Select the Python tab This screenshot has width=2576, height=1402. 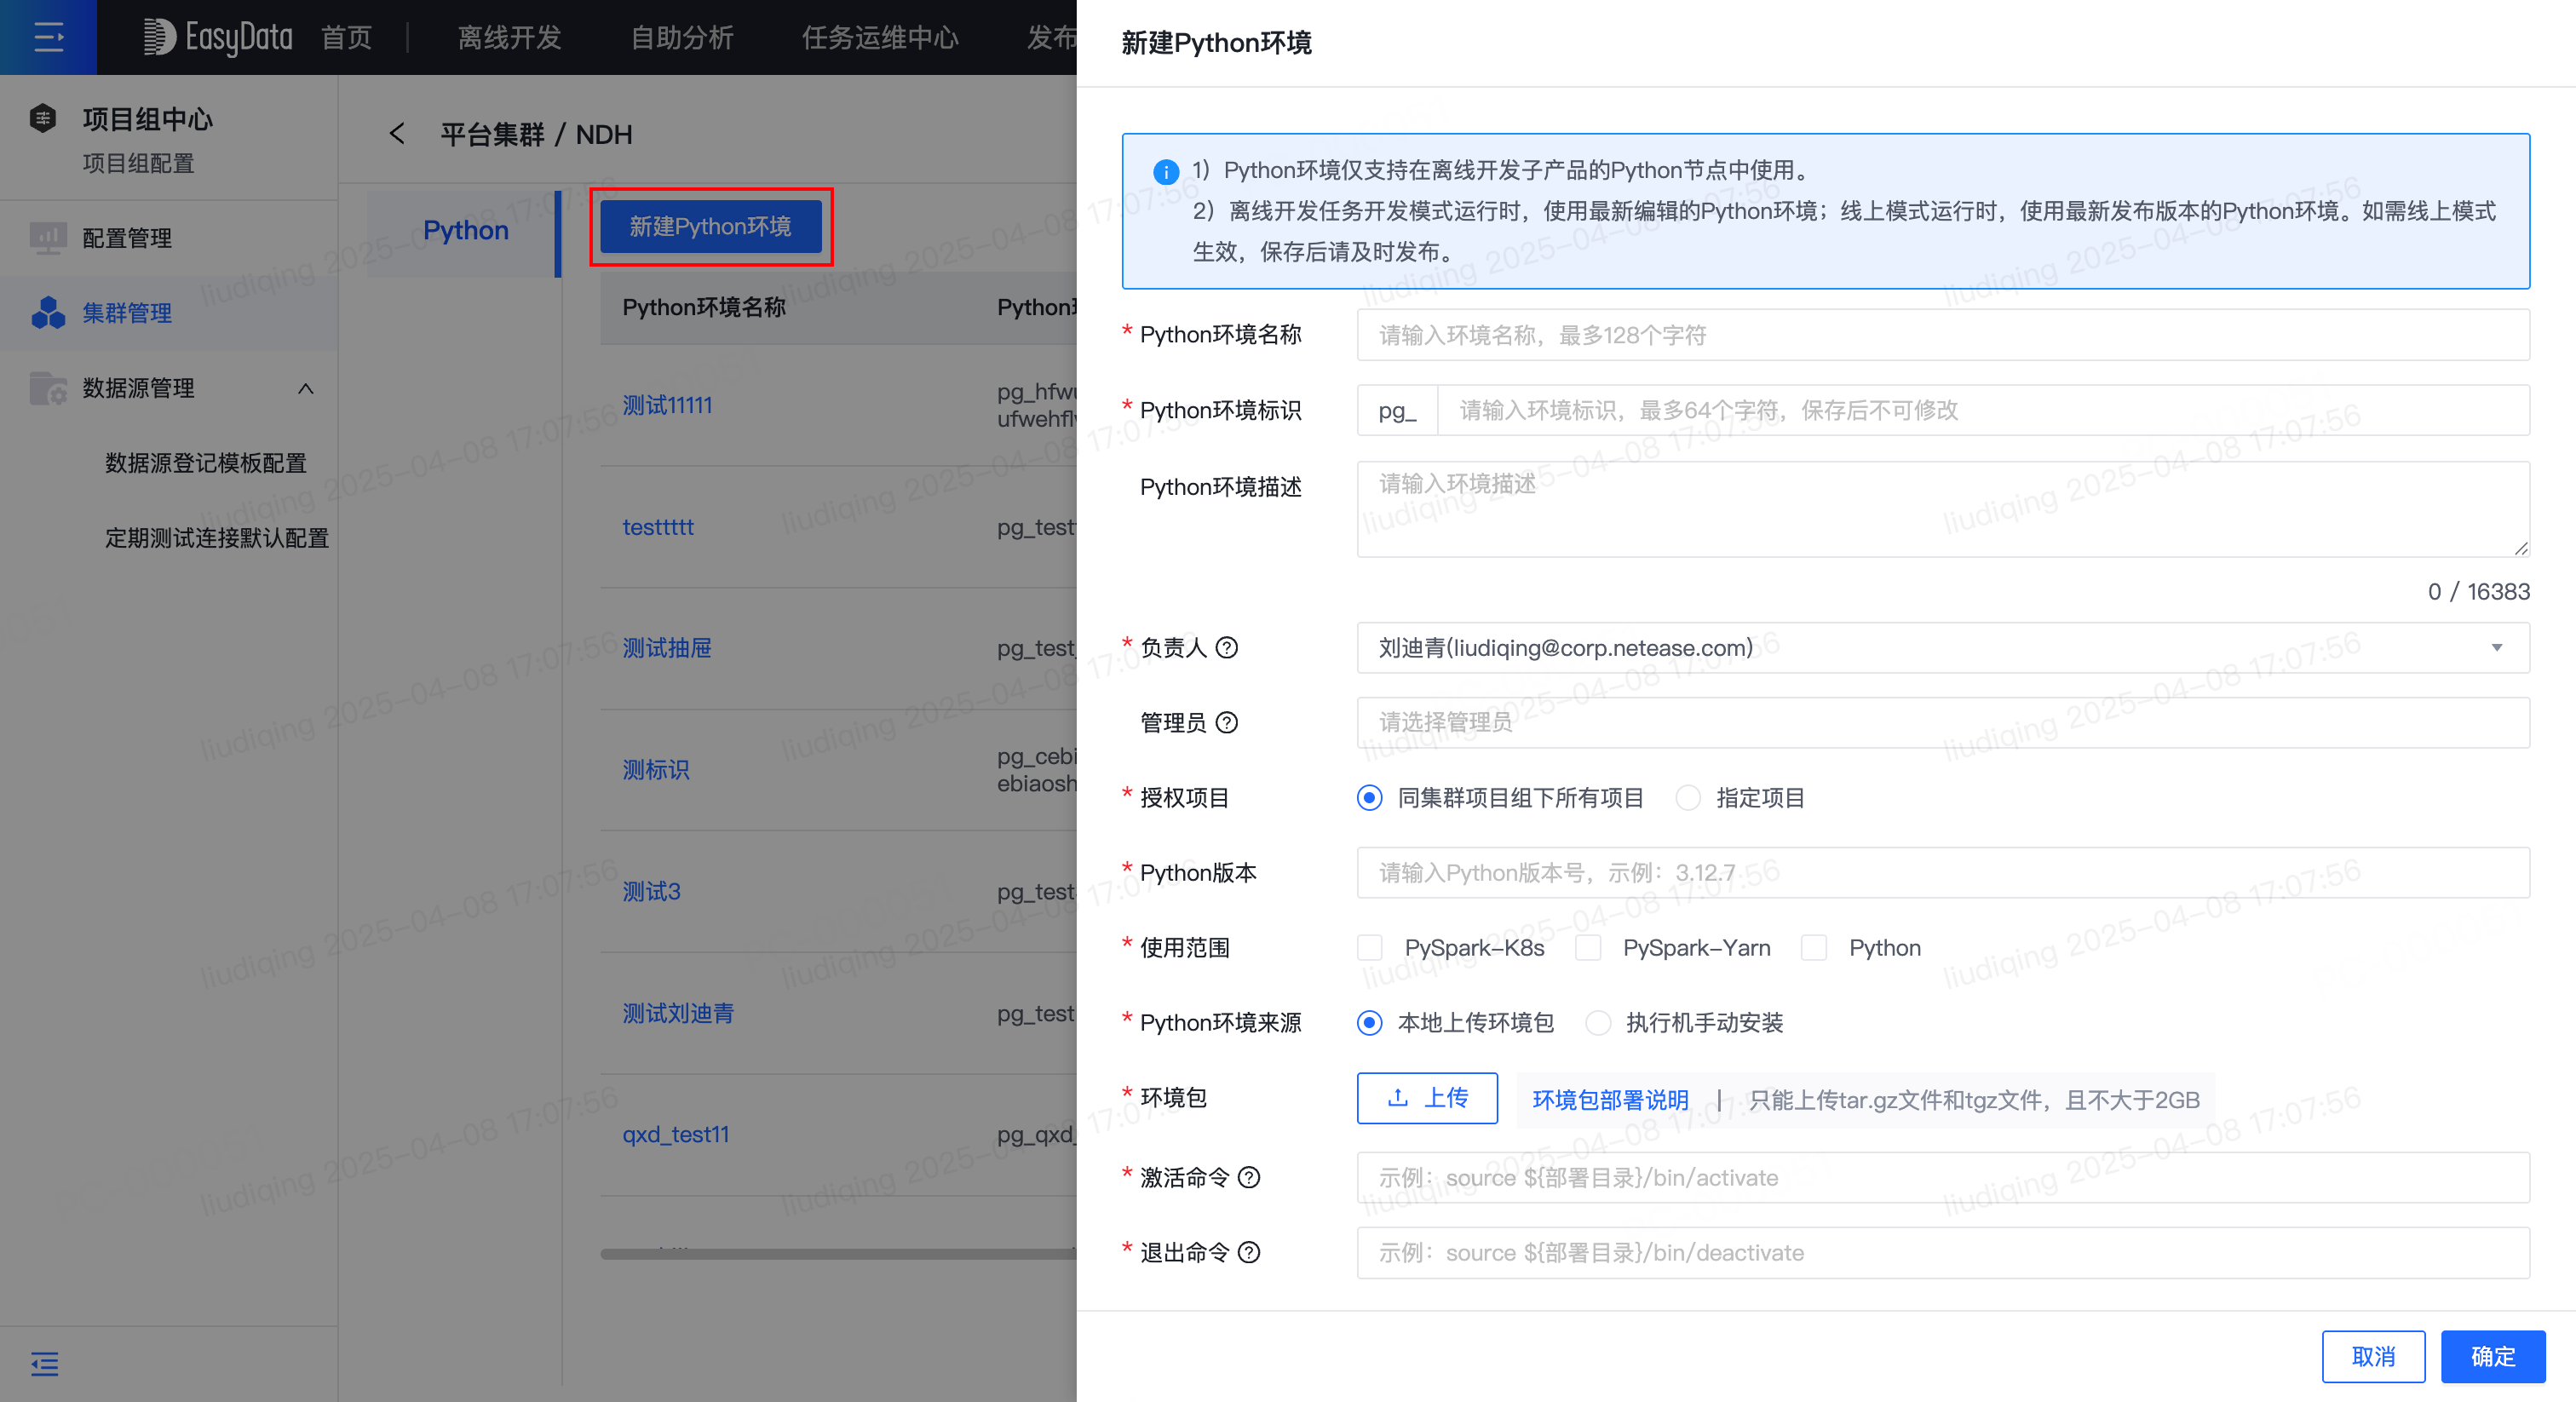click(465, 230)
